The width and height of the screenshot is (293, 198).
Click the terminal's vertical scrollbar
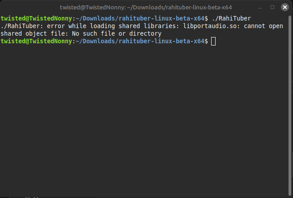coord(290,105)
